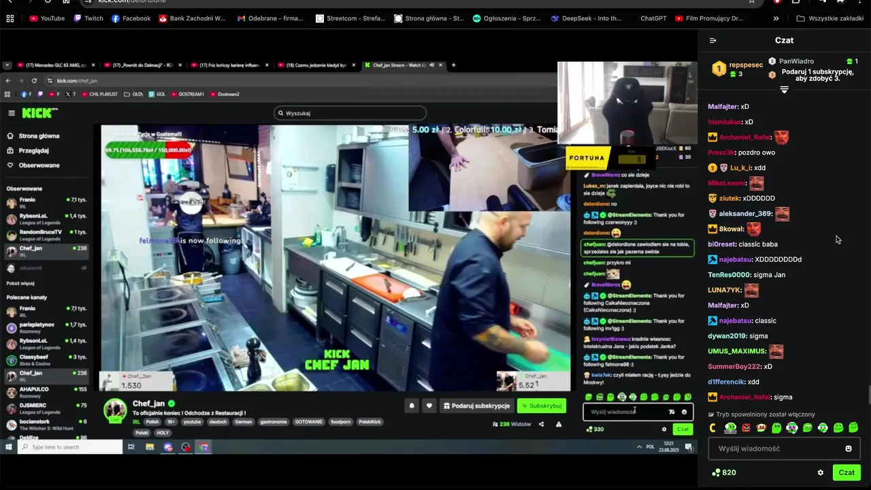Screen dimensions: 871x490
Task: Open AHAPULCO channel in streamed sidebar
Action: click(x=46, y=391)
